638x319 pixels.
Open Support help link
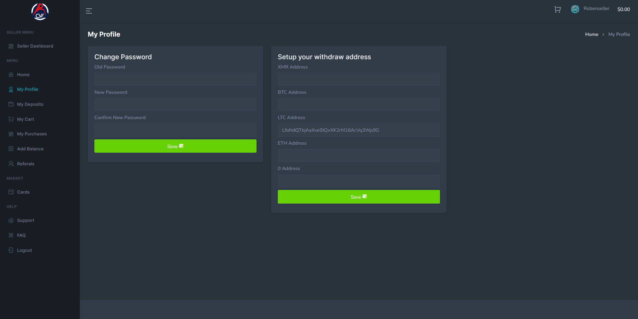26,221
